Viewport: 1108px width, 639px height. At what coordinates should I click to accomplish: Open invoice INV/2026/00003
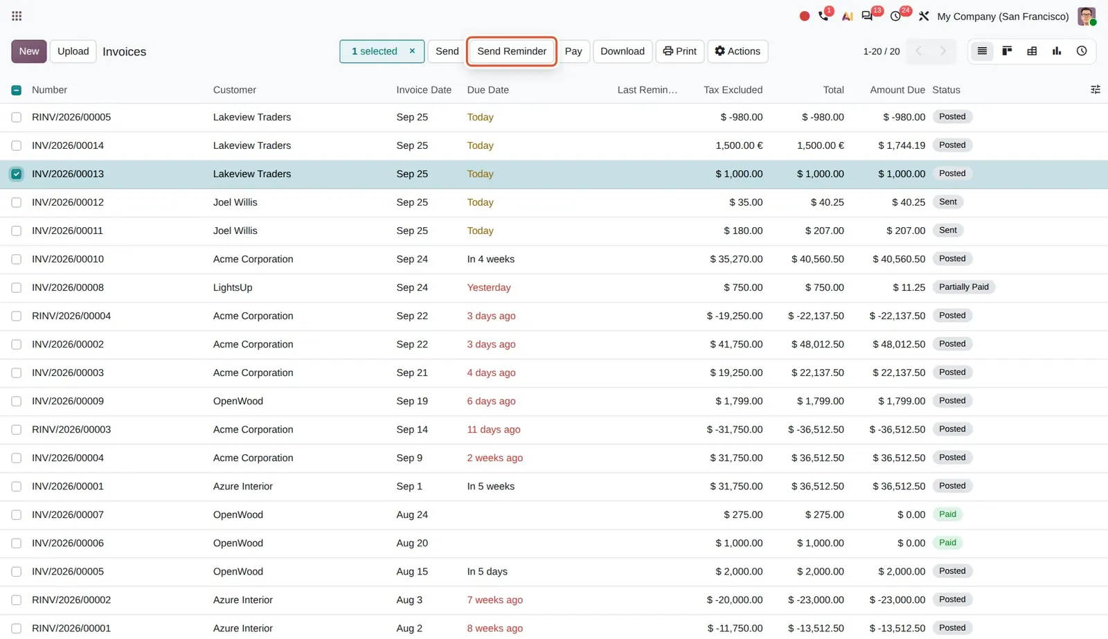[68, 372]
